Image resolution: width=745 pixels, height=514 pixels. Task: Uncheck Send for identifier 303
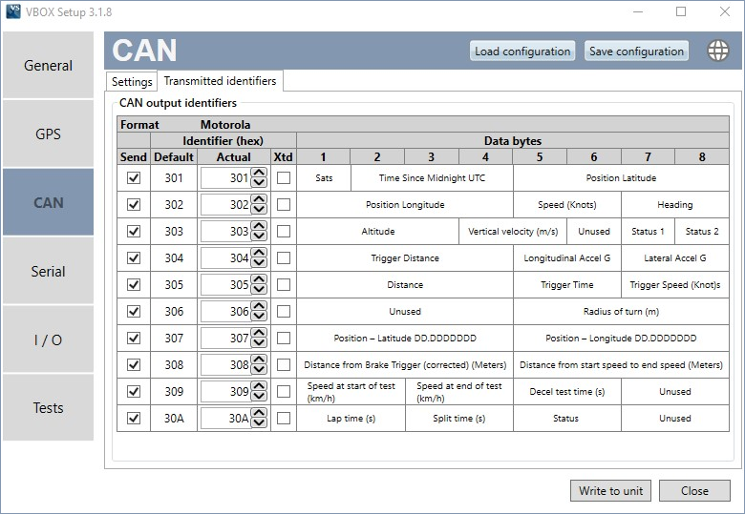tap(134, 232)
